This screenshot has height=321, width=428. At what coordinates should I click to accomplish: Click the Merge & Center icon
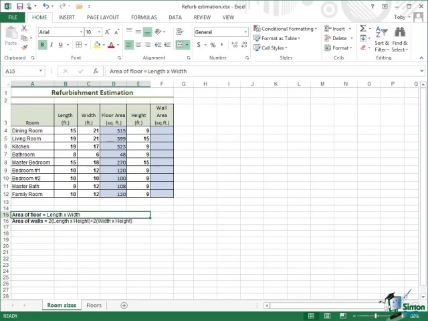(180, 45)
